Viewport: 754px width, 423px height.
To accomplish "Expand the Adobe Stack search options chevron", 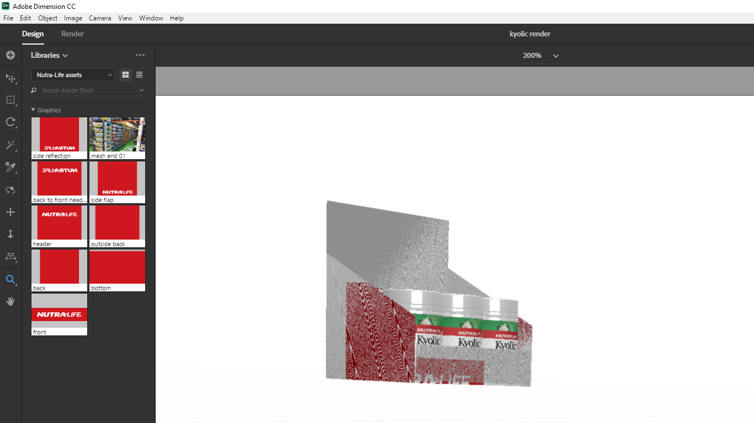I will [x=141, y=90].
